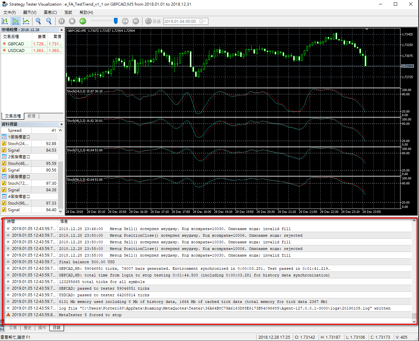
Task: Click Stoch(24,... indicator icon
Action: coord(4,143)
